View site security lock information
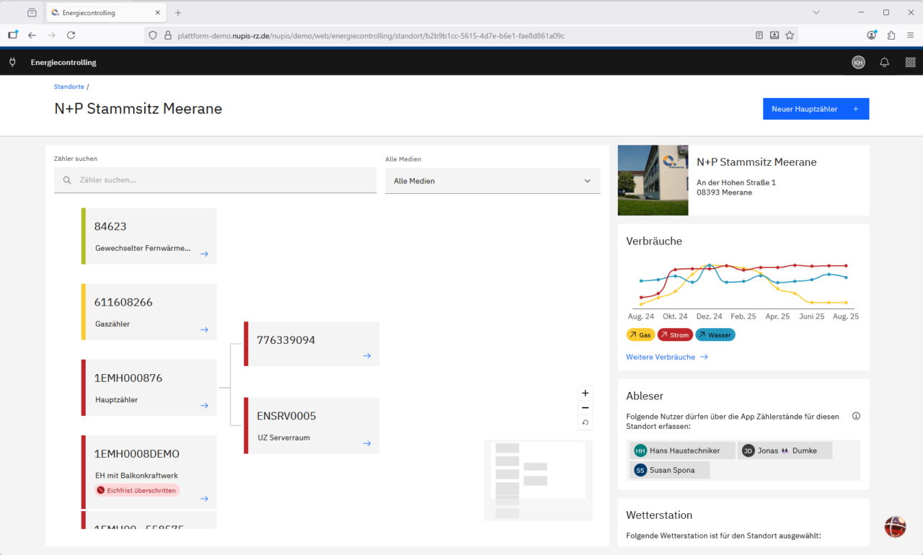The width and height of the screenshot is (923, 555). pyautogui.click(x=168, y=35)
